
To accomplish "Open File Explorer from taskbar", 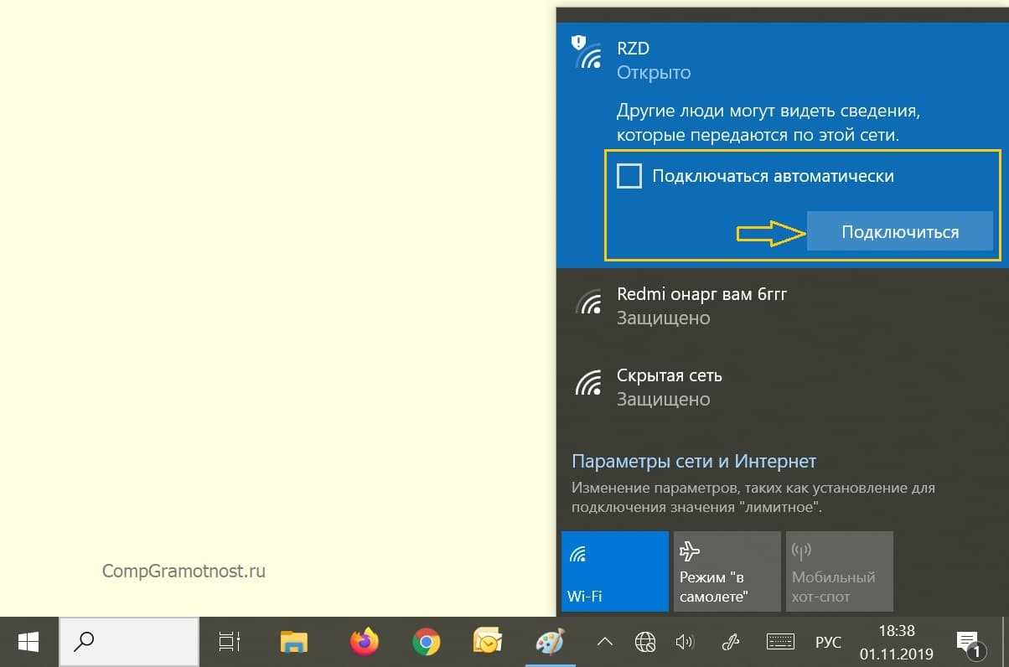I will click(293, 643).
